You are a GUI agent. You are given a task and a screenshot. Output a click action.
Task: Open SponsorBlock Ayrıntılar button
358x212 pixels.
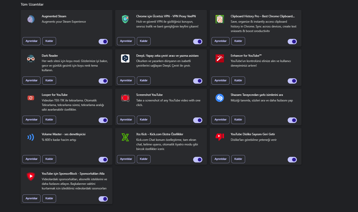pos(32,199)
